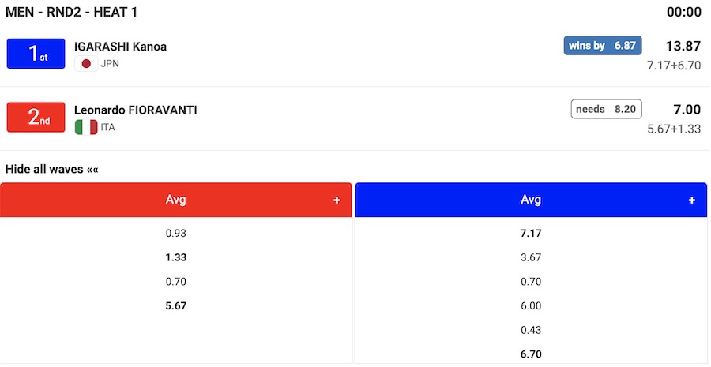The width and height of the screenshot is (711, 367).
Task: Select the 6.70 wave score
Action: tap(531, 354)
